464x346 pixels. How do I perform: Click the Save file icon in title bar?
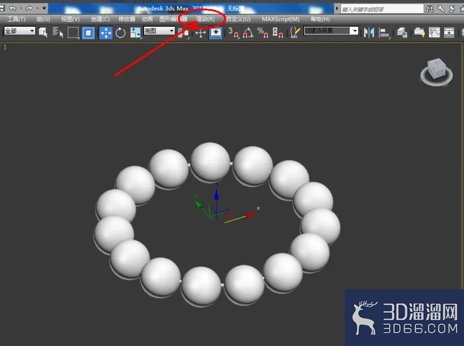(x=2, y=8)
